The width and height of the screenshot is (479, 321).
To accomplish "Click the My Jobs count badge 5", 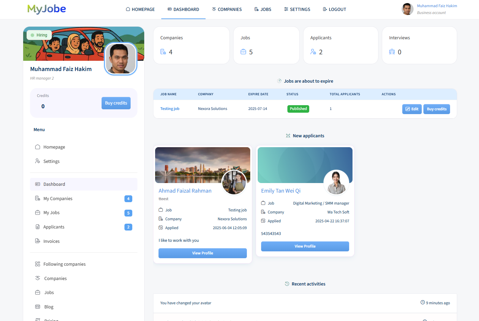I will point(128,213).
